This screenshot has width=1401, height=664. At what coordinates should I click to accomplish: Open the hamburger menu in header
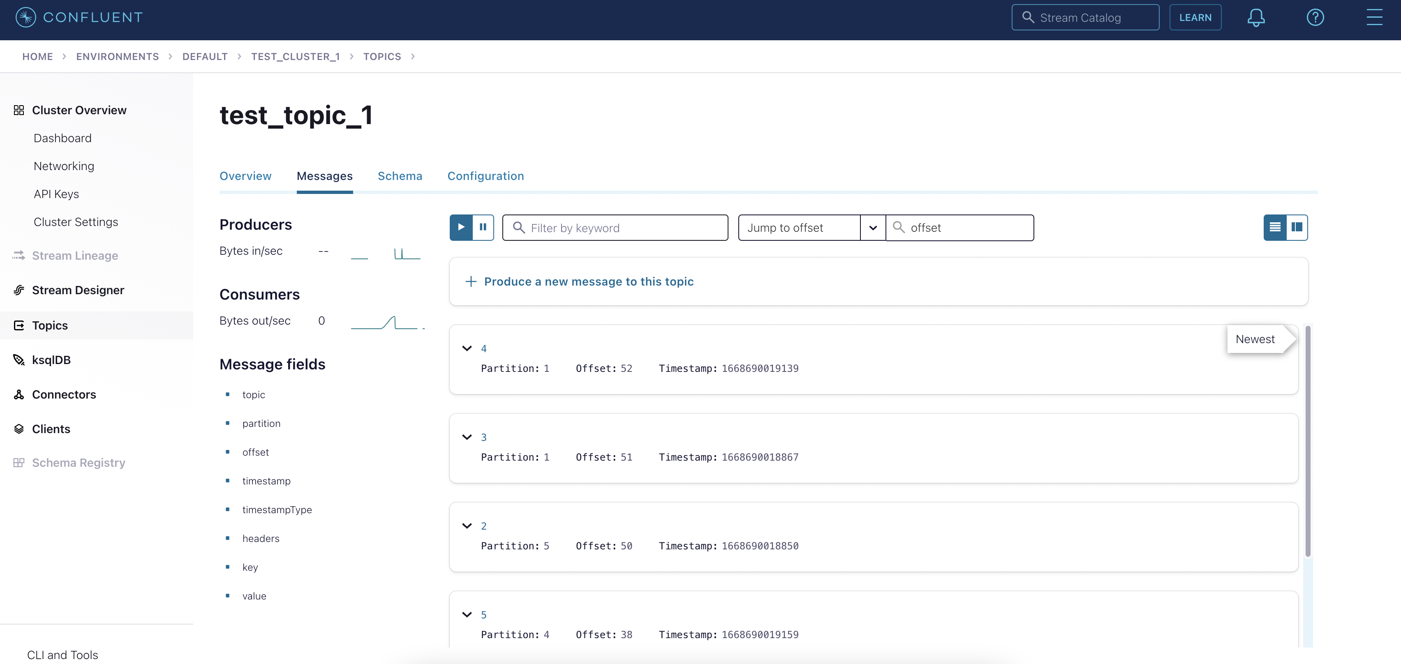coord(1374,17)
